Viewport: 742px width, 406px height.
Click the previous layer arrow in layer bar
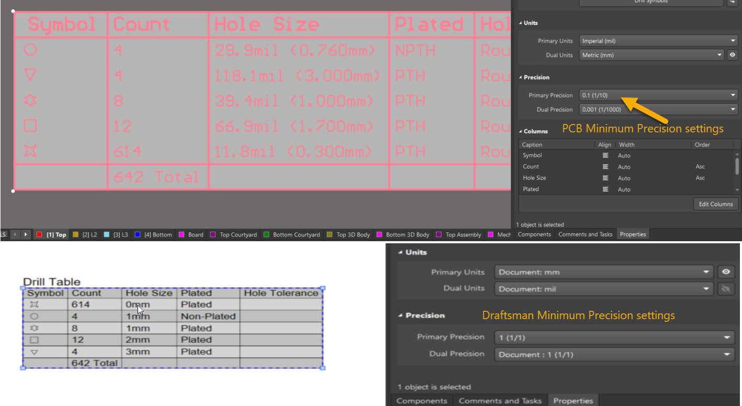click(15, 234)
